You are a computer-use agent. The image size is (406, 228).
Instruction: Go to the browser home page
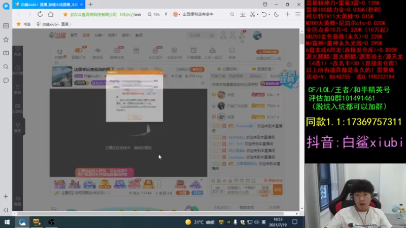(51, 14)
